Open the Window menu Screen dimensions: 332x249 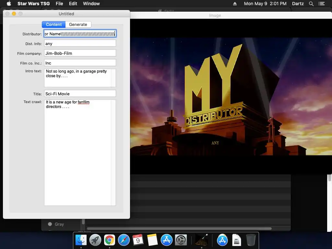click(x=91, y=4)
